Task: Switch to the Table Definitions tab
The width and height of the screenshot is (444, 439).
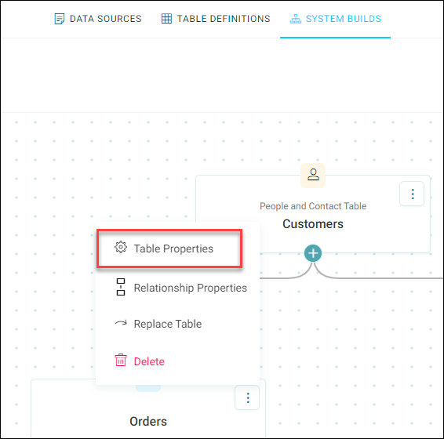Action: pyautogui.click(x=216, y=19)
